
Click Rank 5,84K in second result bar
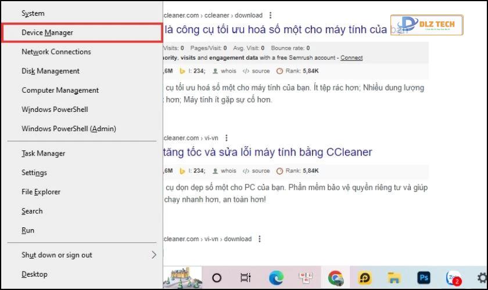pyautogui.click(x=297, y=171)
